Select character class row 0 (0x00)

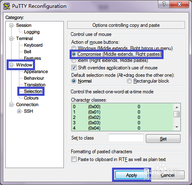122,107
